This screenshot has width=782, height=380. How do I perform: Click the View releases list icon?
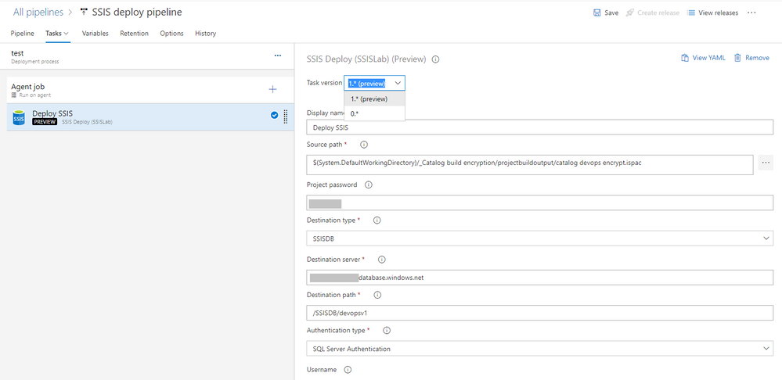691,13
